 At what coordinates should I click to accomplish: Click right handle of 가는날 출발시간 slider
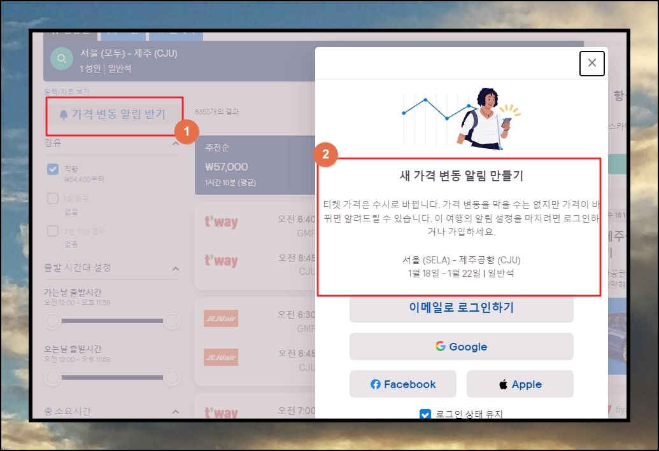tap(172, 321)
